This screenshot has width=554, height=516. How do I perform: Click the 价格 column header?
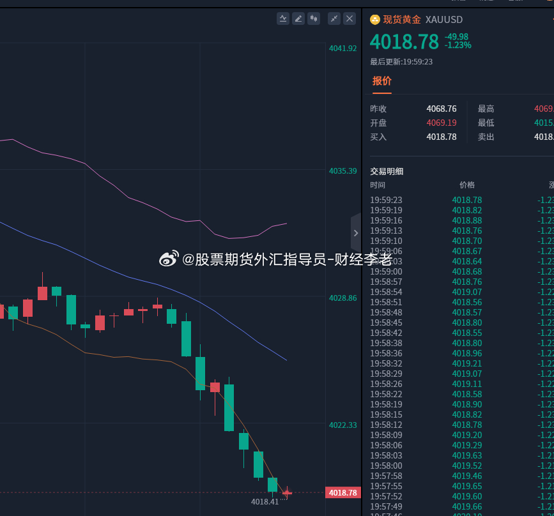[x=467, y=185]
